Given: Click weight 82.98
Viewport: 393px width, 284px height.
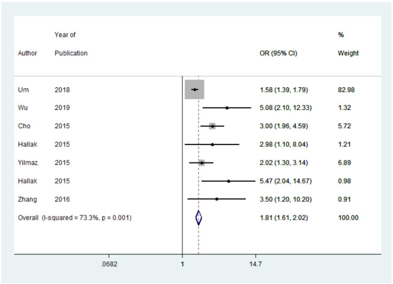Looking at the screenshot, I should [x=346, y=90].
